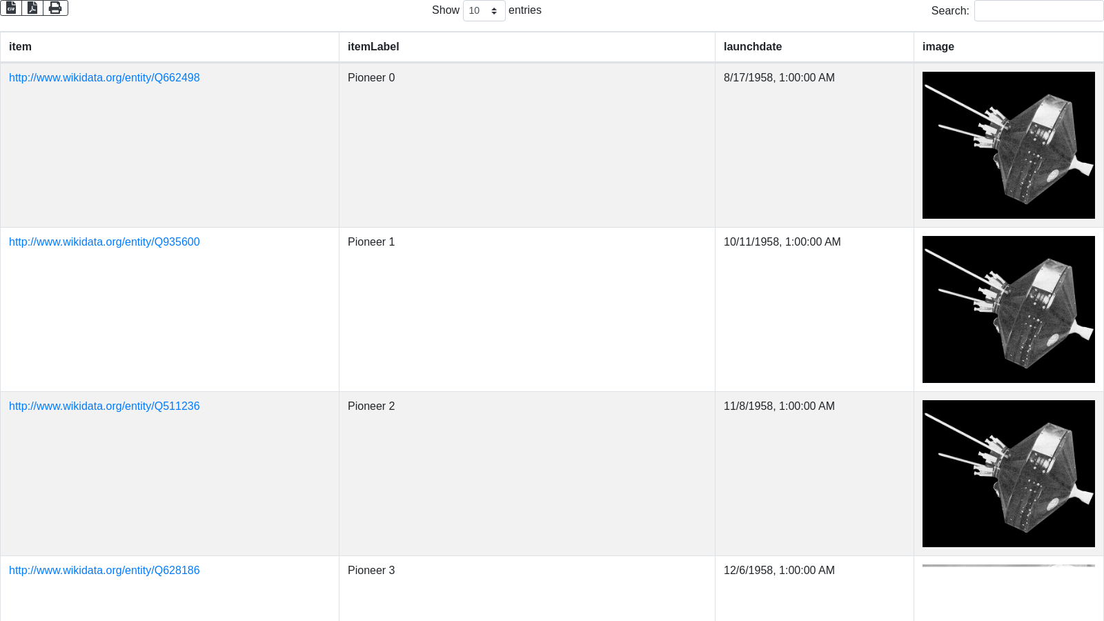Open the entries-per-page dropdown

pos(484,10)
